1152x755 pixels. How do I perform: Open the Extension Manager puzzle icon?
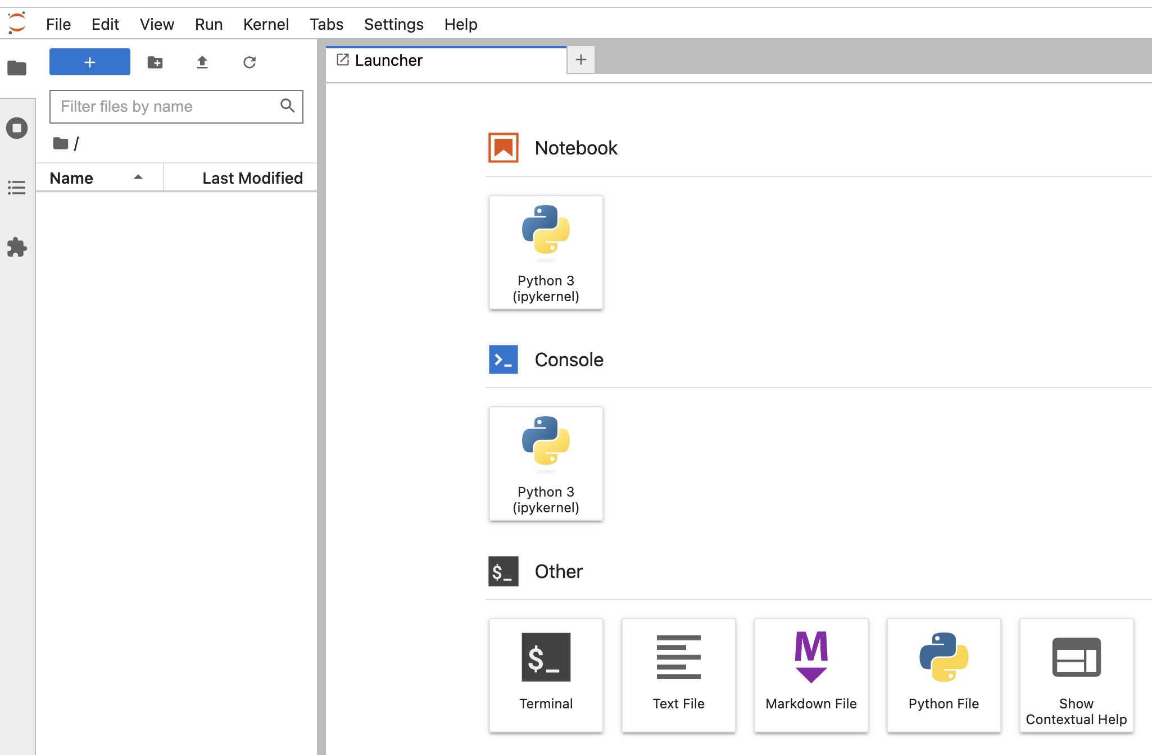point(17,247)
